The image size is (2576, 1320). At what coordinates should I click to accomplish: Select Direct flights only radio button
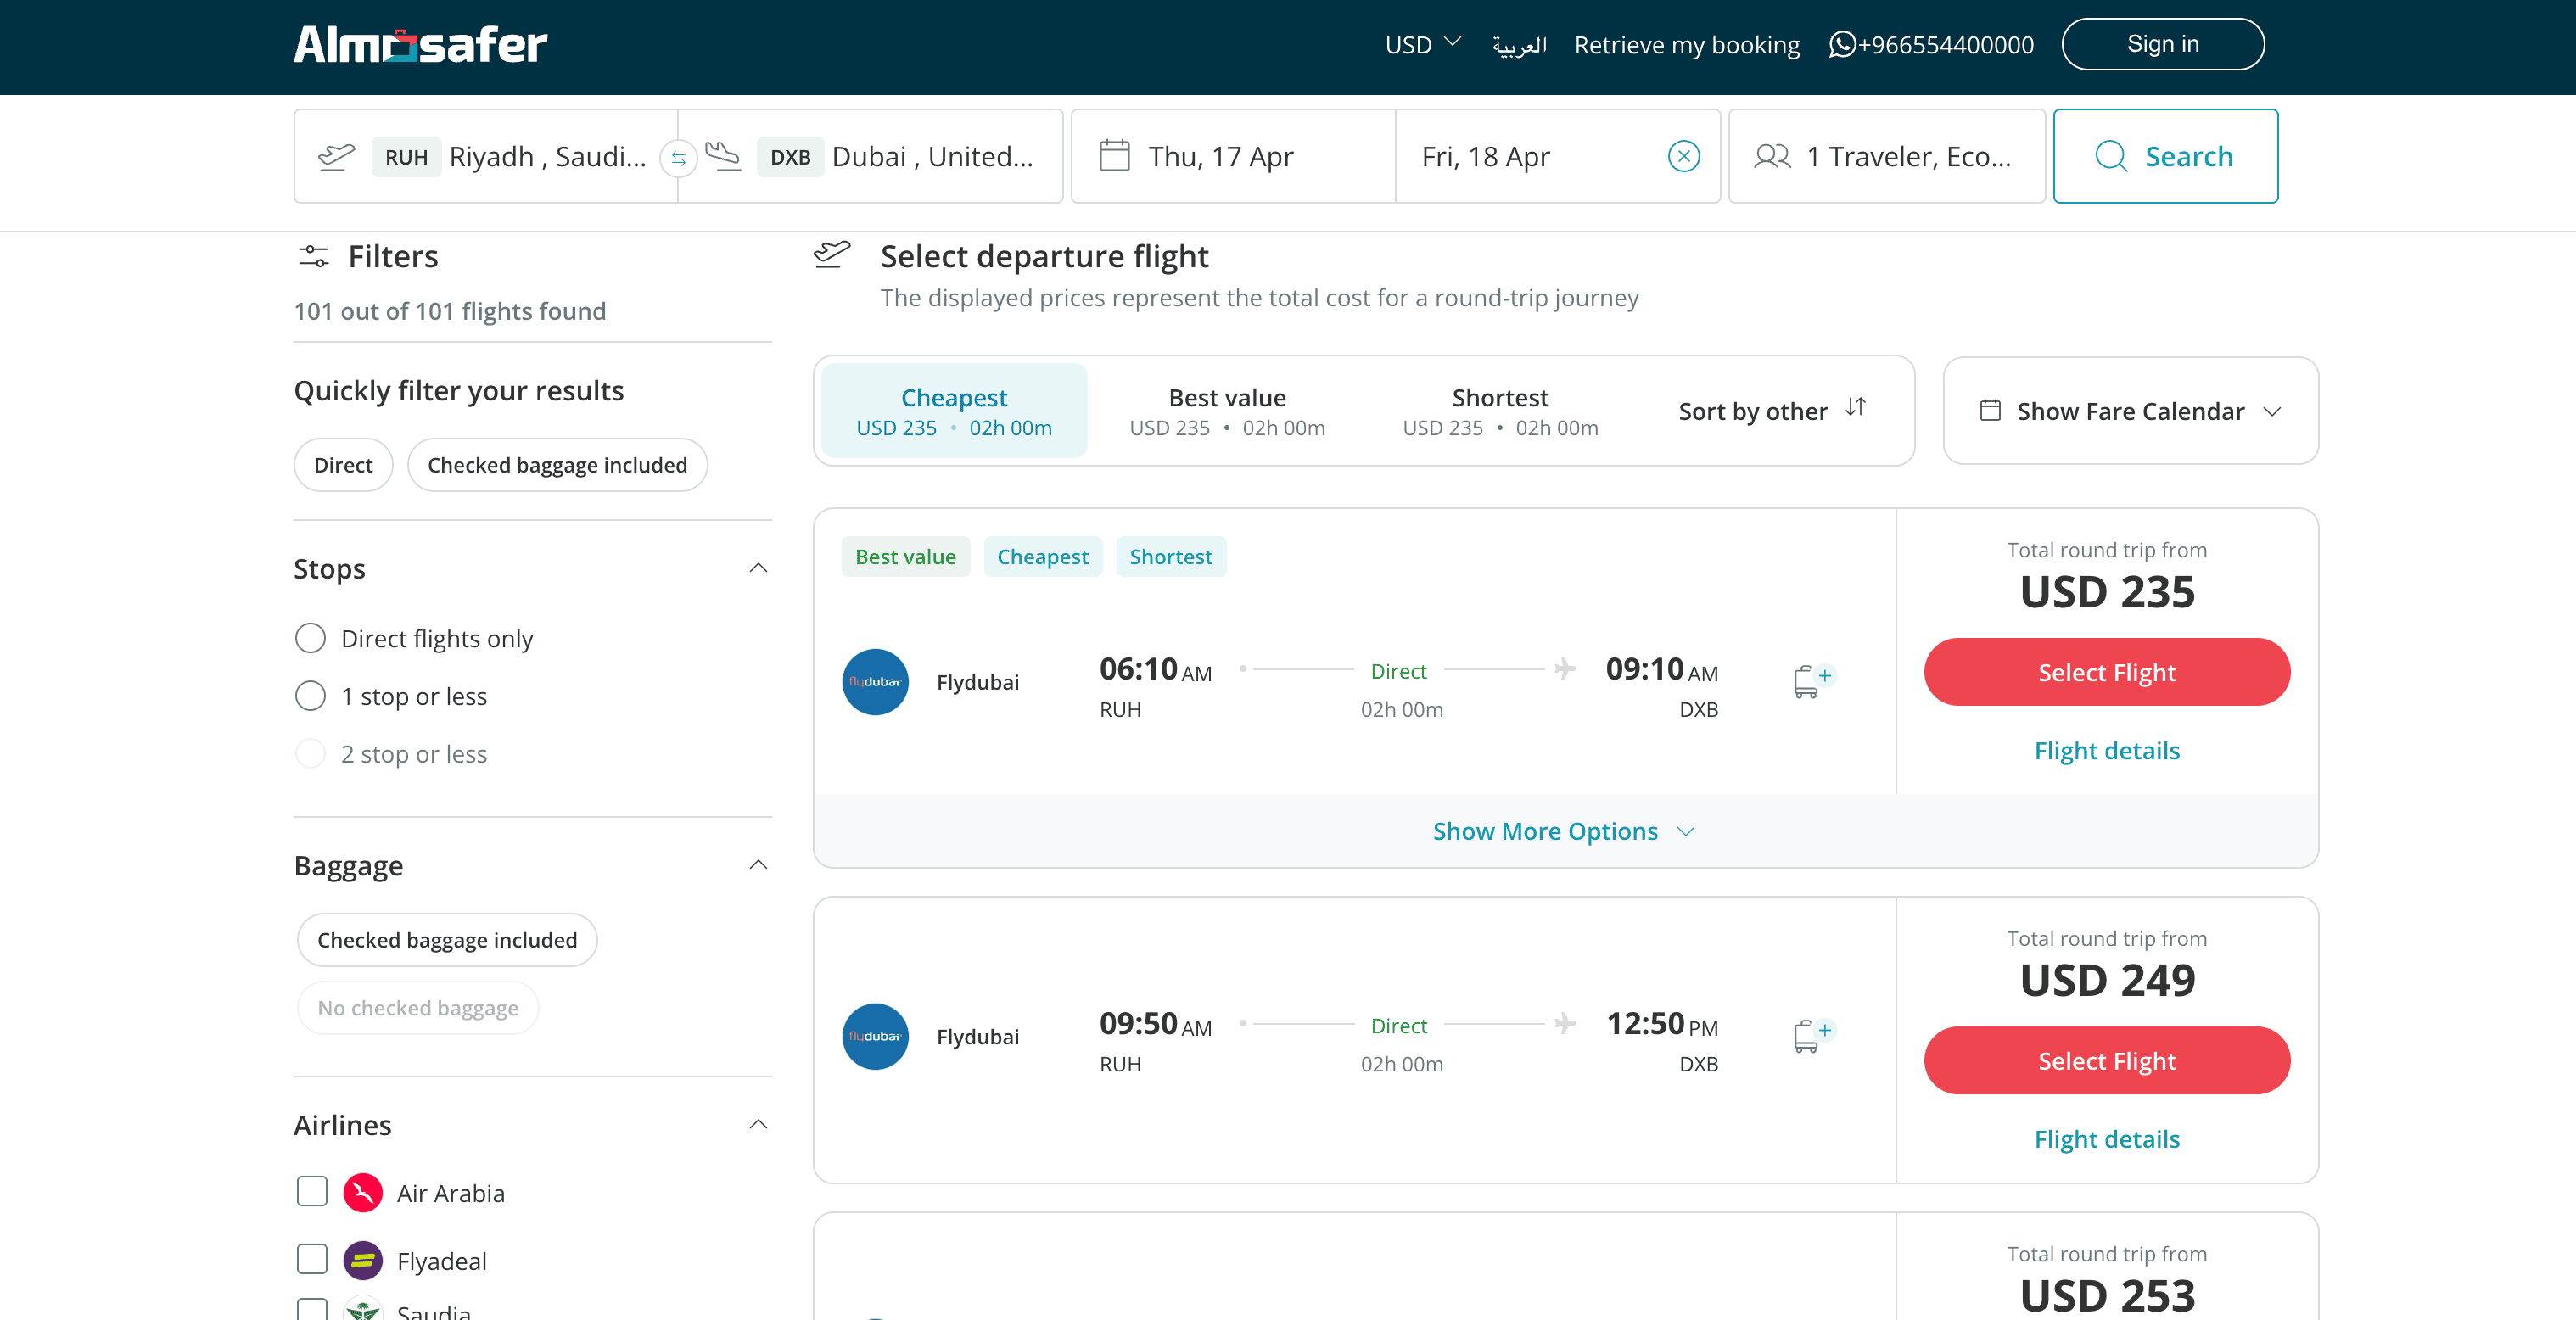pyautogui.click(x=310, y=638)
